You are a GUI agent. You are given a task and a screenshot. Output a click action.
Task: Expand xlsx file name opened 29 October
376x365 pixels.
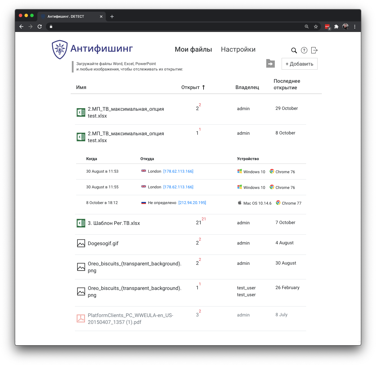pyautogui.click(x=126, y=112)
